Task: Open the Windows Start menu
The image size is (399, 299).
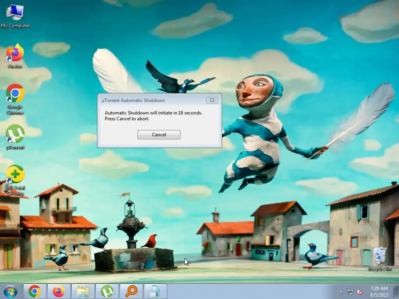Action: point(11,291)
